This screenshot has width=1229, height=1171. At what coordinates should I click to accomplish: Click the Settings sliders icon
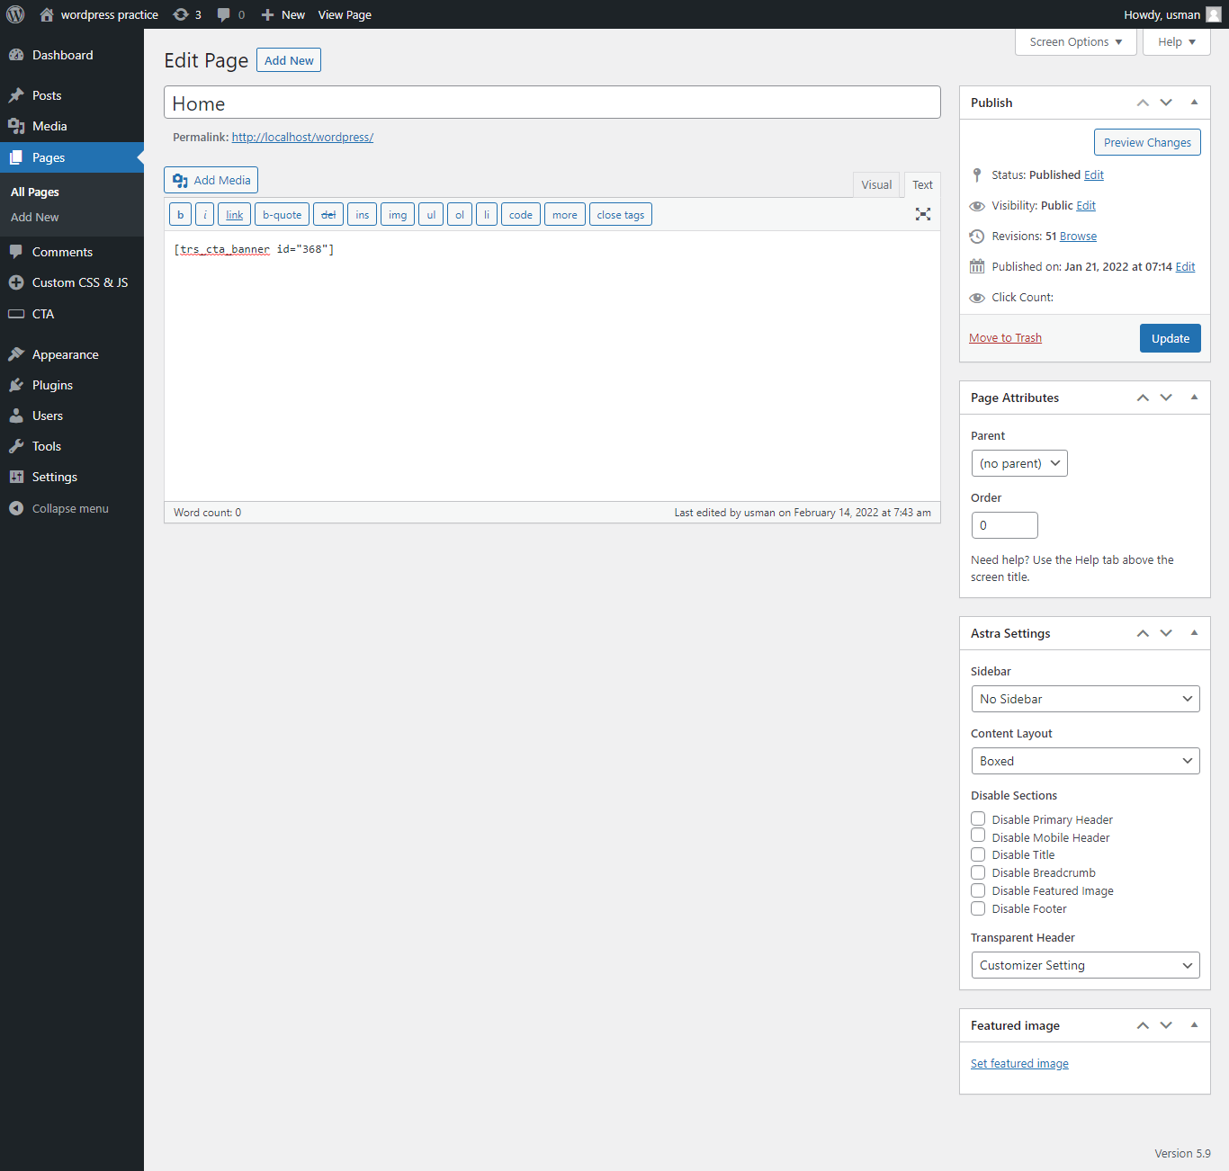[16, 477]
